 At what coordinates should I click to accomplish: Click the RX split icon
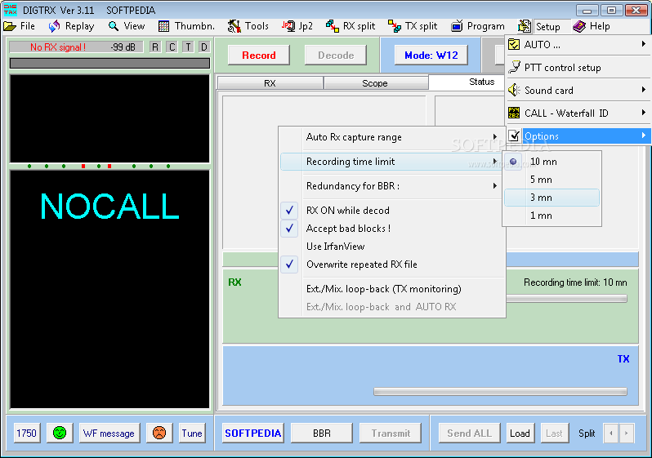333,26
